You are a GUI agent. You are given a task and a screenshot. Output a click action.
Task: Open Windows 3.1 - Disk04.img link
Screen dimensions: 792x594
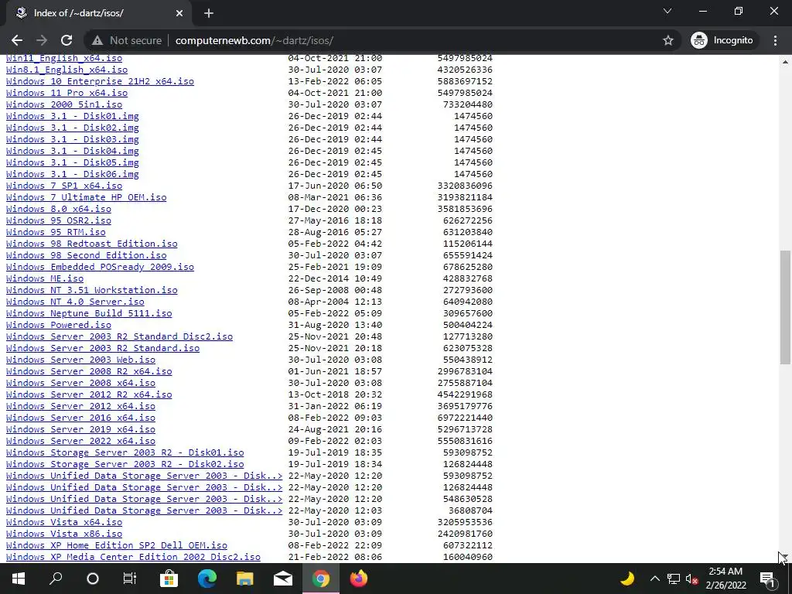(72, 151)
